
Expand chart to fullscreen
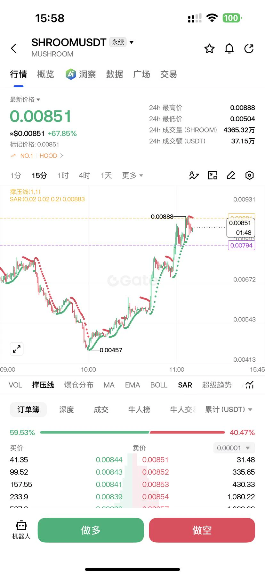17,349
